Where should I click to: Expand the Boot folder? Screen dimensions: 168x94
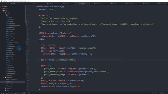[x=5, y=15]
